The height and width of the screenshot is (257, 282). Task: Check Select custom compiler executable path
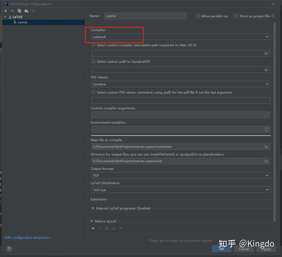coord(93,45)
